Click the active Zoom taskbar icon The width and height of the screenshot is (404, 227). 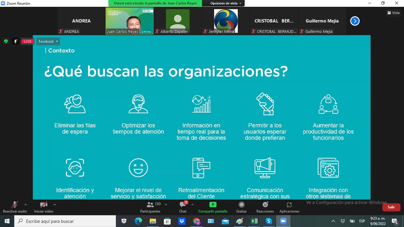click(283, 221)
